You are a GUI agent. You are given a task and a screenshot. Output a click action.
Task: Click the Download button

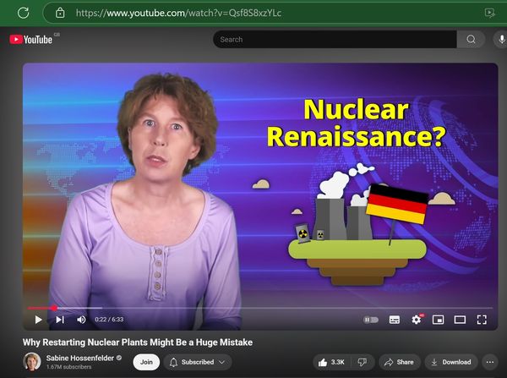point(451,362)
